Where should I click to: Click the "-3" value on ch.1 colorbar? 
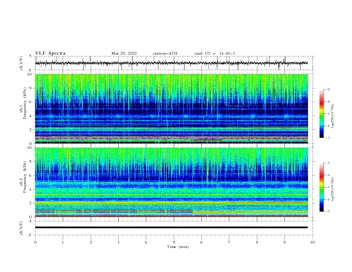(328, 89)
